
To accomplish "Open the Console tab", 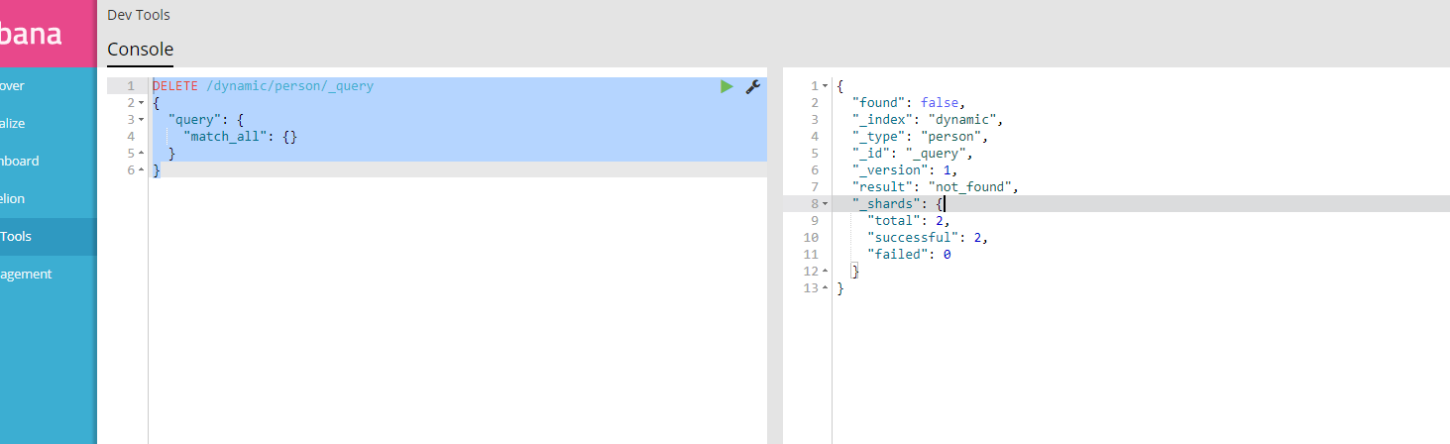I will [x=140, y=50].
